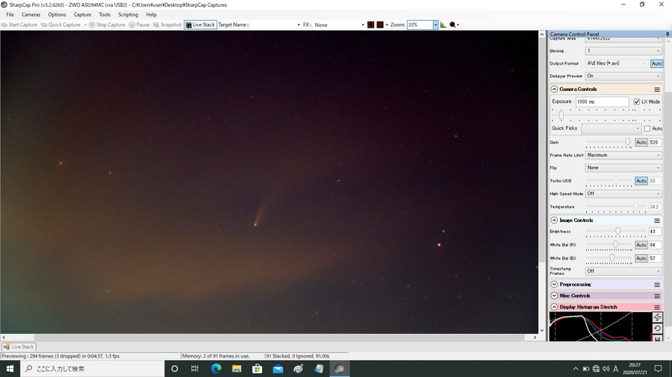
Task: Click the Windows search box
Action: [92, 369]
